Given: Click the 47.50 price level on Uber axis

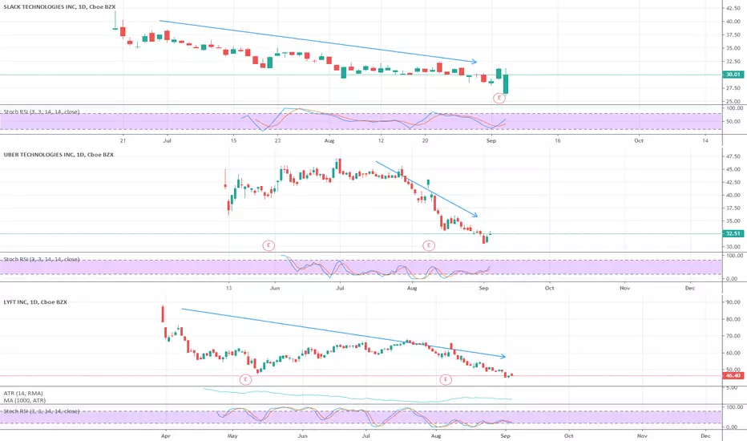Looking at the screenshot, I should pos(733,156).
